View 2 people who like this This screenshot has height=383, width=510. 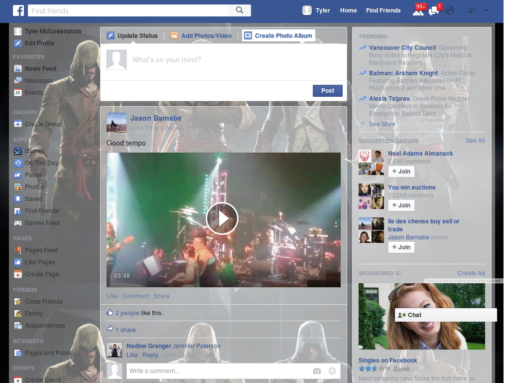[127, 313]
